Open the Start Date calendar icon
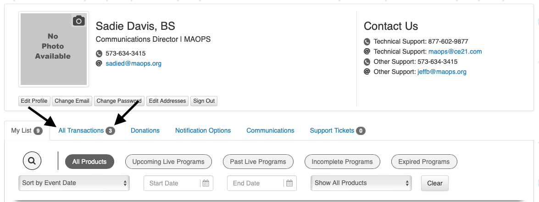539x202 pixels. pyautogui.click(x=206, y=183)
